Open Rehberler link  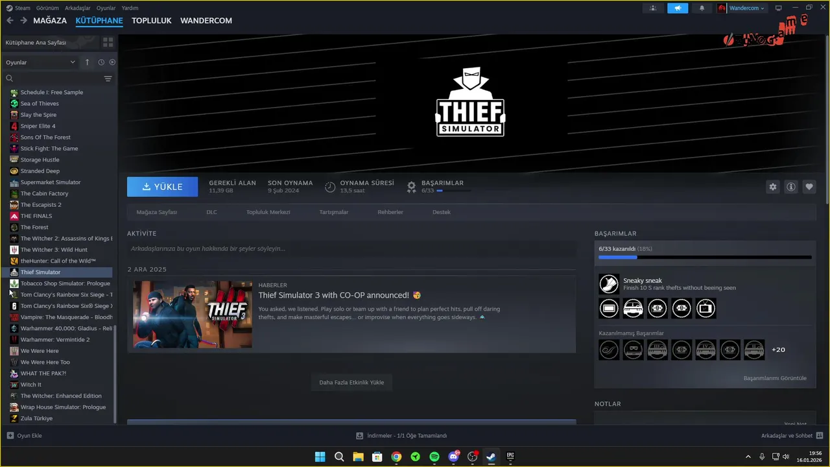click(390, 212)
